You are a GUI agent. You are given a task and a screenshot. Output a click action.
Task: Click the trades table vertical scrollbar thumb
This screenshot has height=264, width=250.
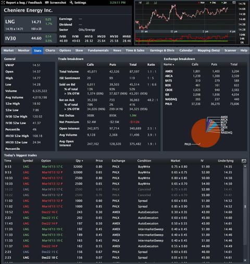click(245, 207)
